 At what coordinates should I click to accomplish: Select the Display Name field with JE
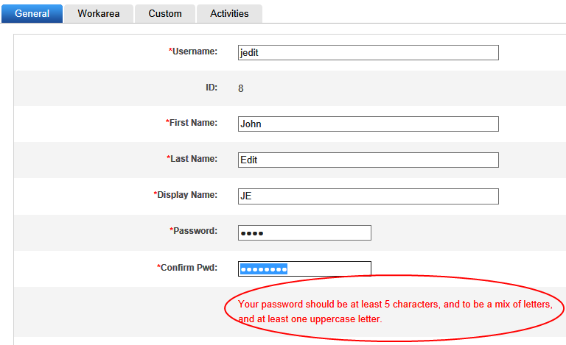tap(368, 196)
